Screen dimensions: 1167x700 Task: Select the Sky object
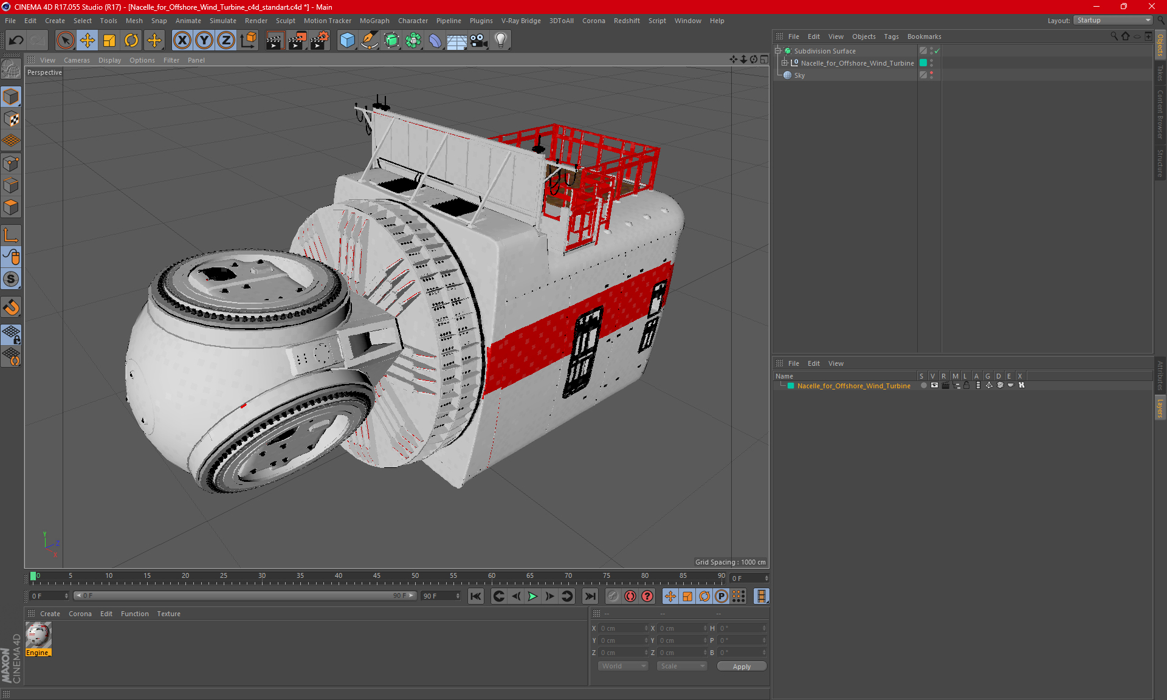(799, 75)
